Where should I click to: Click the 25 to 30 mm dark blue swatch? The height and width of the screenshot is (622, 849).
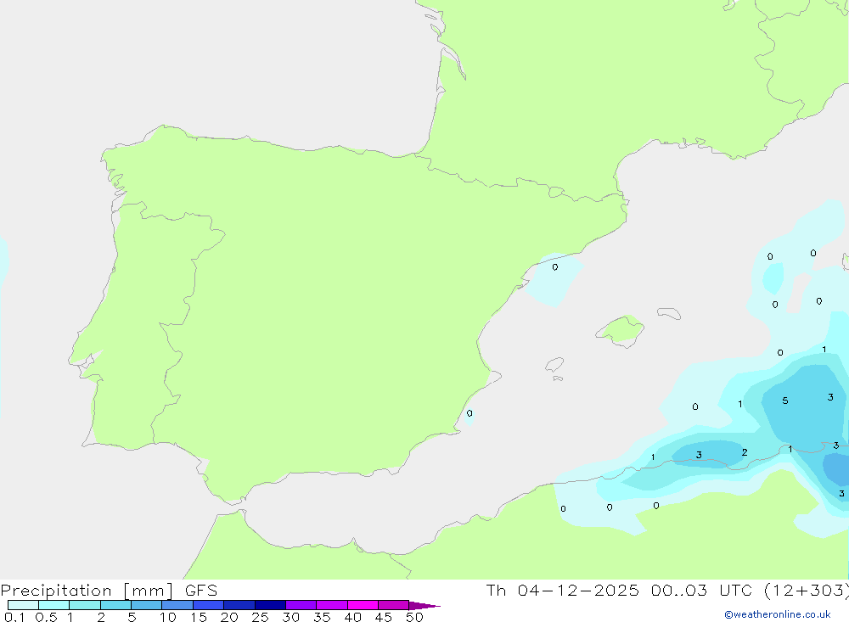(x=270, y=605)
